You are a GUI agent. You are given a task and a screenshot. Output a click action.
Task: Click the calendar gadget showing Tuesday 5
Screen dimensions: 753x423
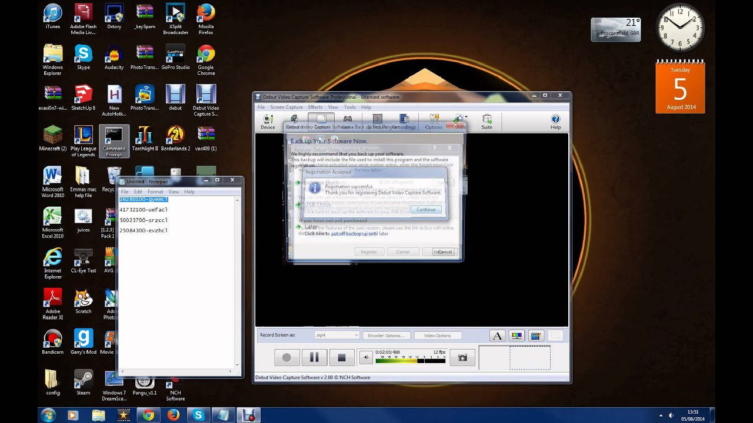pos(680,87)
